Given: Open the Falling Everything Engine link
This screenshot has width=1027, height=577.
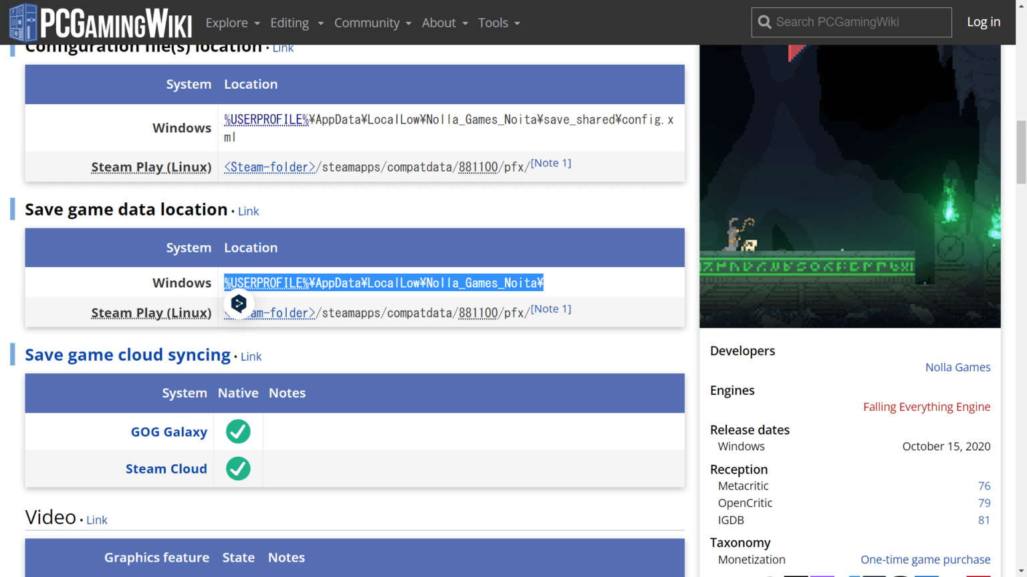Looking at the screenshot, I should coord(926,407).
